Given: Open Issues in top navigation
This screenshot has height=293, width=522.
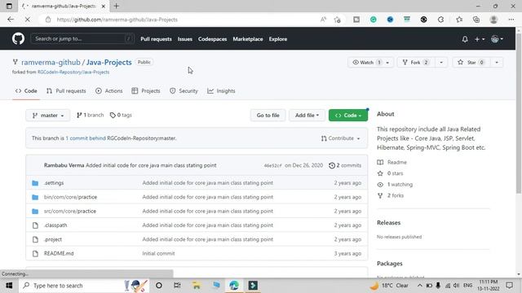Looking at the screenshot, I should pyautogui.click(x=185, y=39).
